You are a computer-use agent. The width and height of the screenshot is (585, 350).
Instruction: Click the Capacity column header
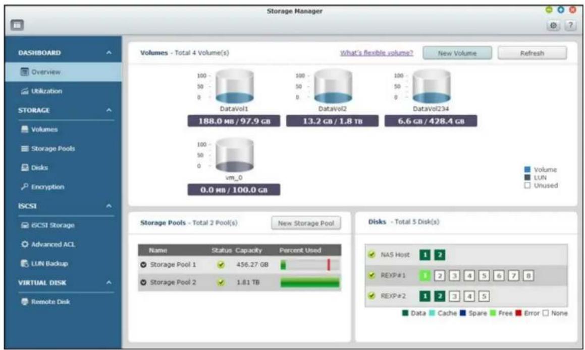click(248, 250)
